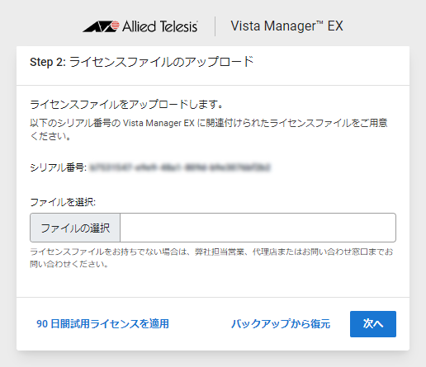Screen dimensions: 426x367
Task: Click the EX text in product title
Action: pyautogui.click(x=335, y=26)
